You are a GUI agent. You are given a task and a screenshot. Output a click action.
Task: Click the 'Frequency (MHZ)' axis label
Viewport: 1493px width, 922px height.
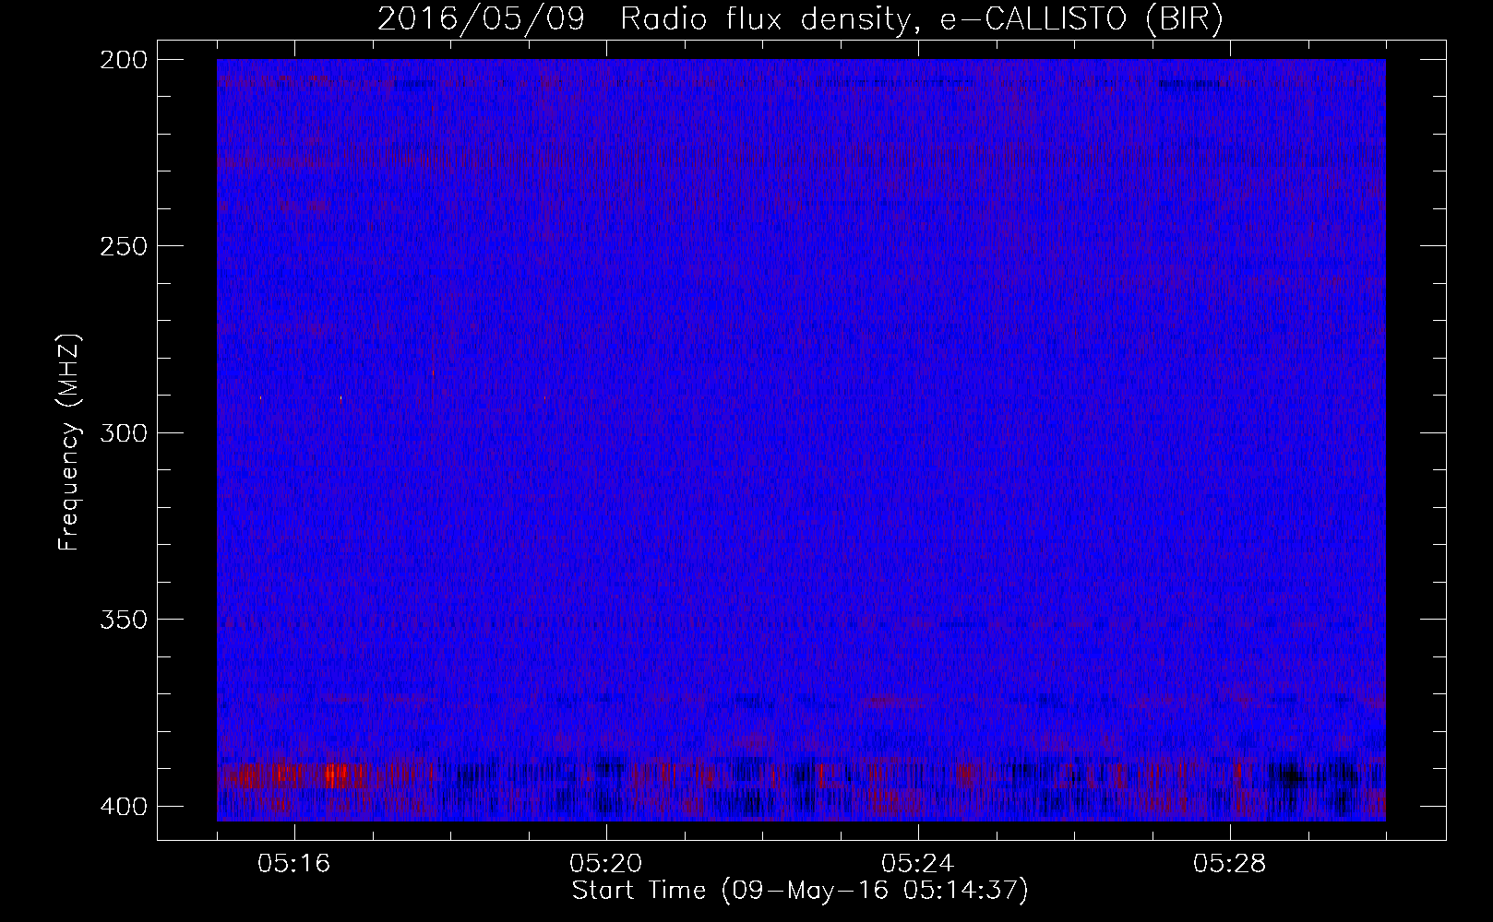pos(69,443)
